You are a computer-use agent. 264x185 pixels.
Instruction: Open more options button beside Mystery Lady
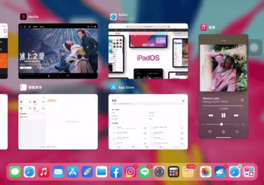pos(242,100)
